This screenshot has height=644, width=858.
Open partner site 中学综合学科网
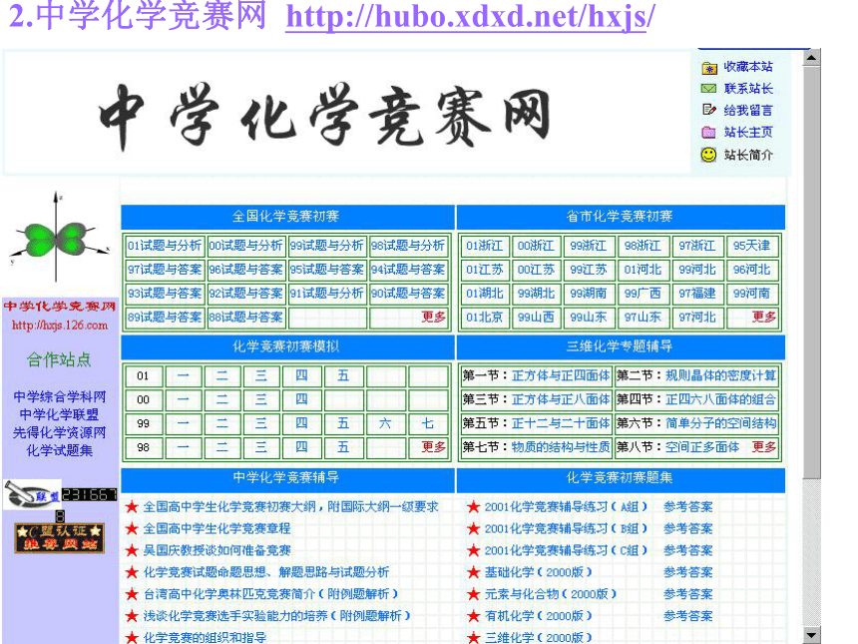[x=60, y=396]
